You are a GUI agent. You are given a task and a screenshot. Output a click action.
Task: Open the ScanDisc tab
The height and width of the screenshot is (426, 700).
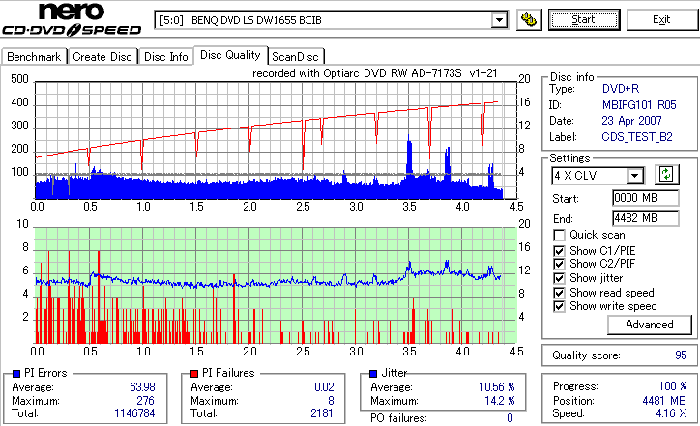coord(295,57)
